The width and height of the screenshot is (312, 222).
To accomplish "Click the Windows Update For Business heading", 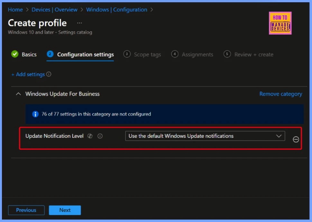I will [x=62, y=94].
